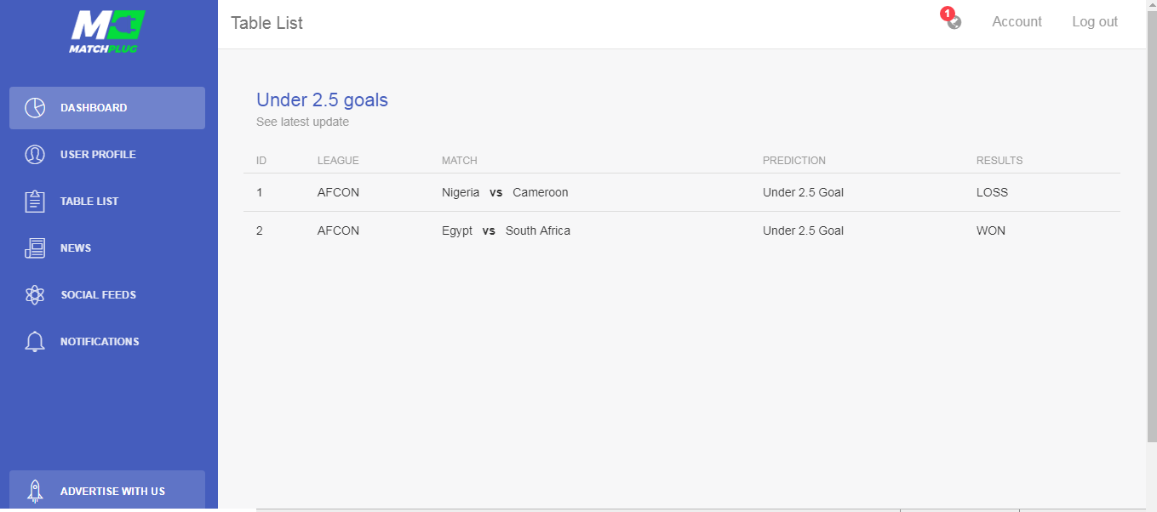The image size is (1157, 512).
Task: Click the Table List clipboard icon
Action: point(35,202)
